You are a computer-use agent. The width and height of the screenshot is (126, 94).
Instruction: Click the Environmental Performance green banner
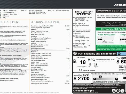click(111, 29)
